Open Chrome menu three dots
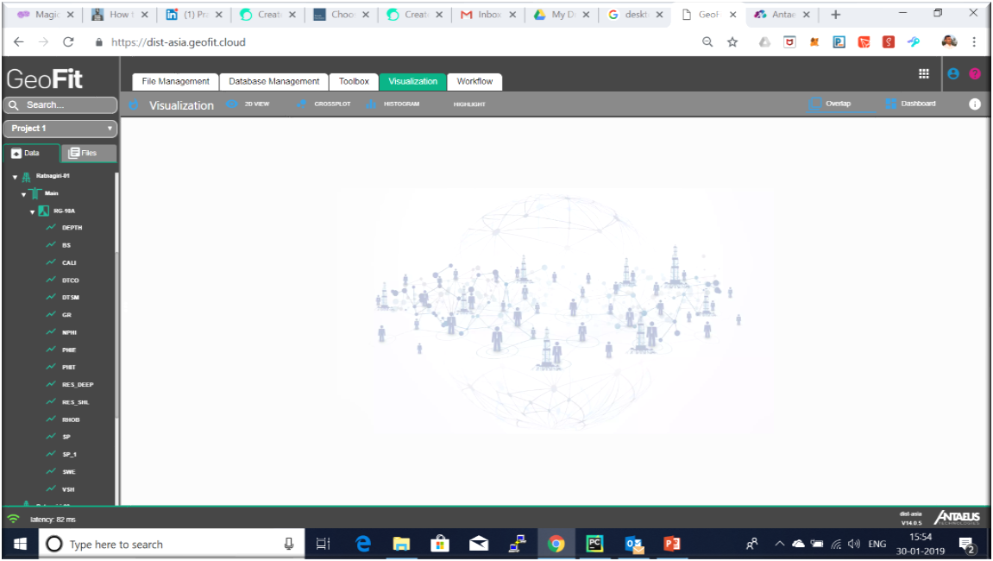Screen dimensions: 993x561 point(974,41)
